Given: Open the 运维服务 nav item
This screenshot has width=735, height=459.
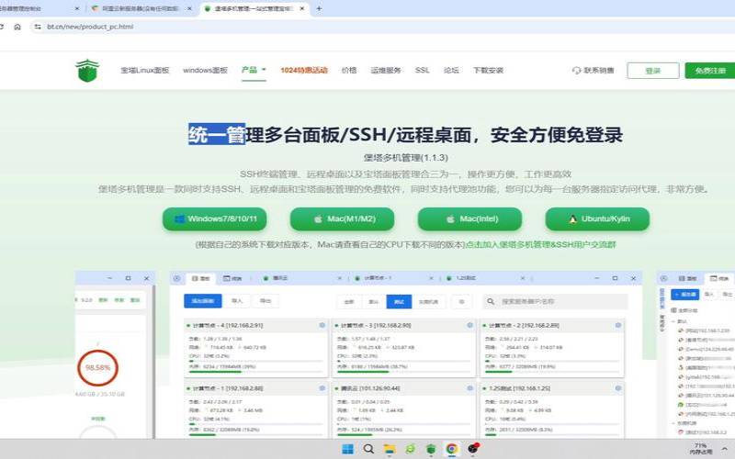Looking at the screenshot, I should [x=386, y=71].
